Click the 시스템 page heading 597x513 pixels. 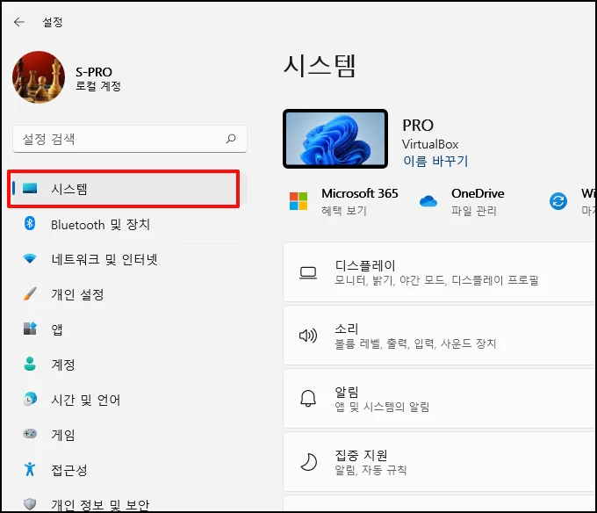320,66
